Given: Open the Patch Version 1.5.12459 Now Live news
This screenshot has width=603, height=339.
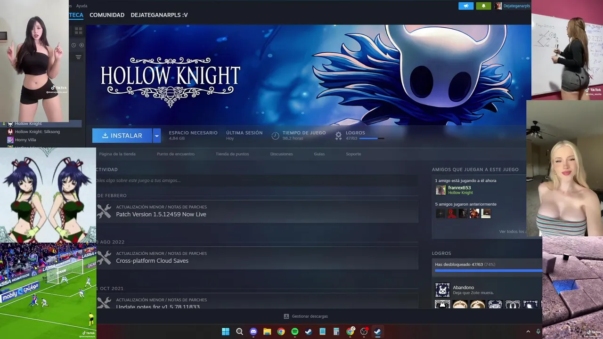Looking at the screenshot, I should (161, 214).
